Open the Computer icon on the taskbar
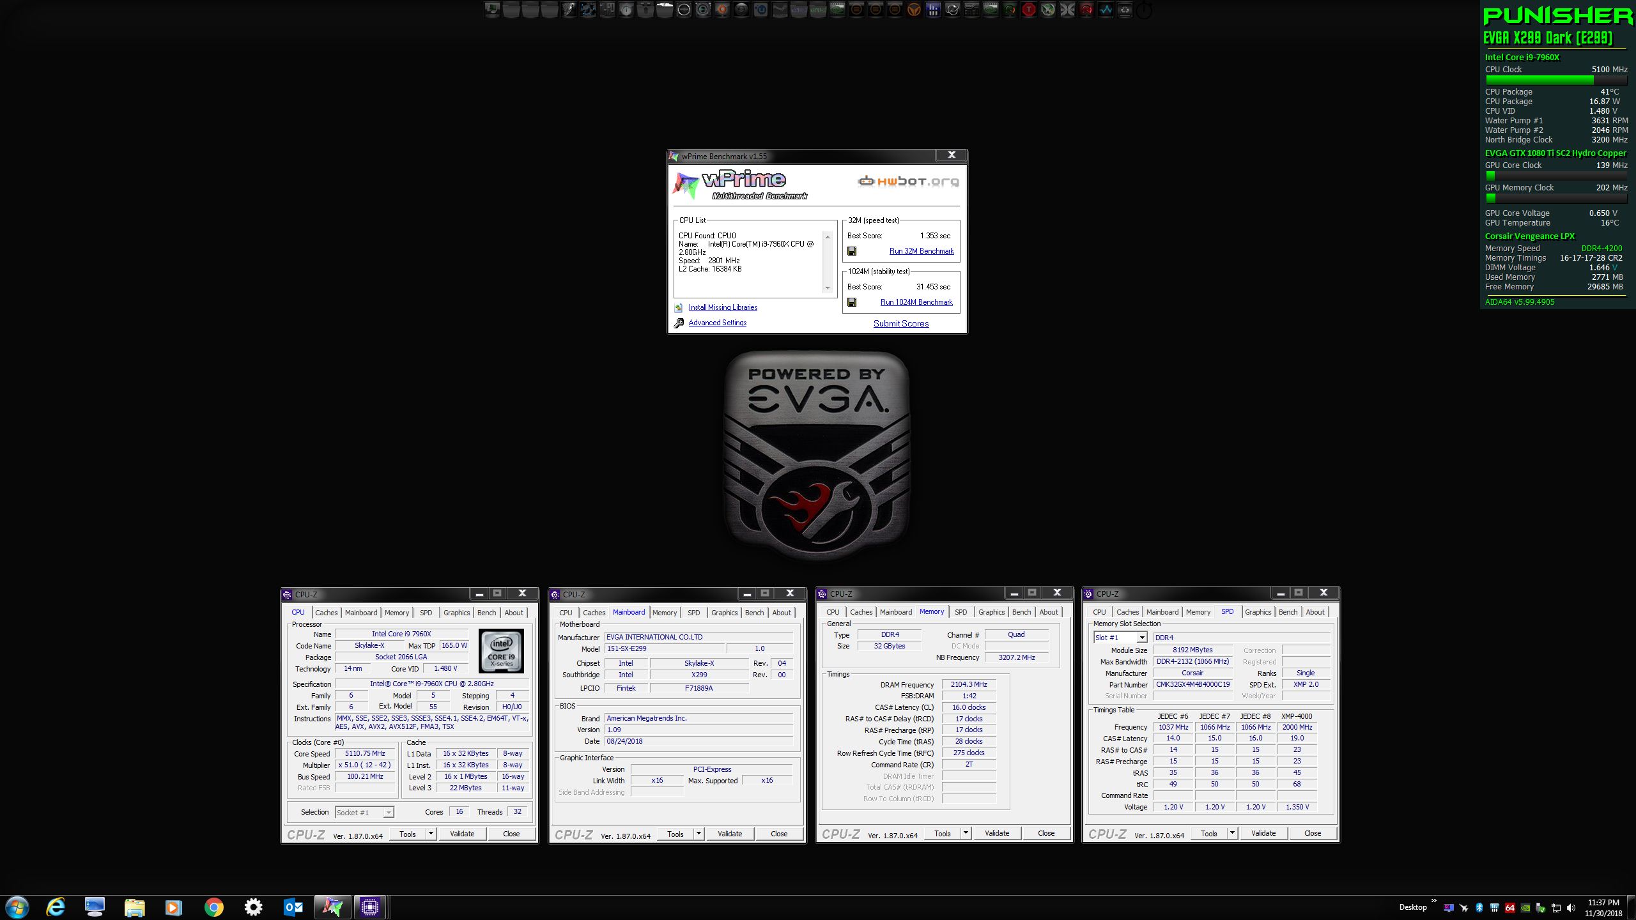 95,907
